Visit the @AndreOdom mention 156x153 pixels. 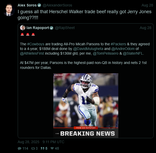[123, 49]
